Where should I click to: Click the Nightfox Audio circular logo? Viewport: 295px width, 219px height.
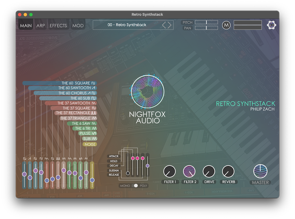147,92
